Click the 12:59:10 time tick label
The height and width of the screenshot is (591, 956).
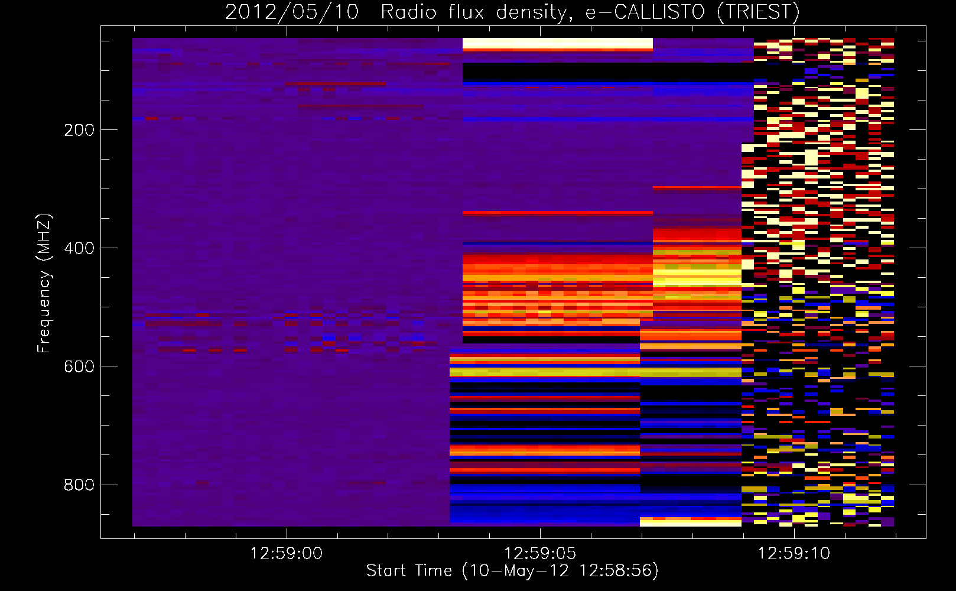click(x=794, y=554)
